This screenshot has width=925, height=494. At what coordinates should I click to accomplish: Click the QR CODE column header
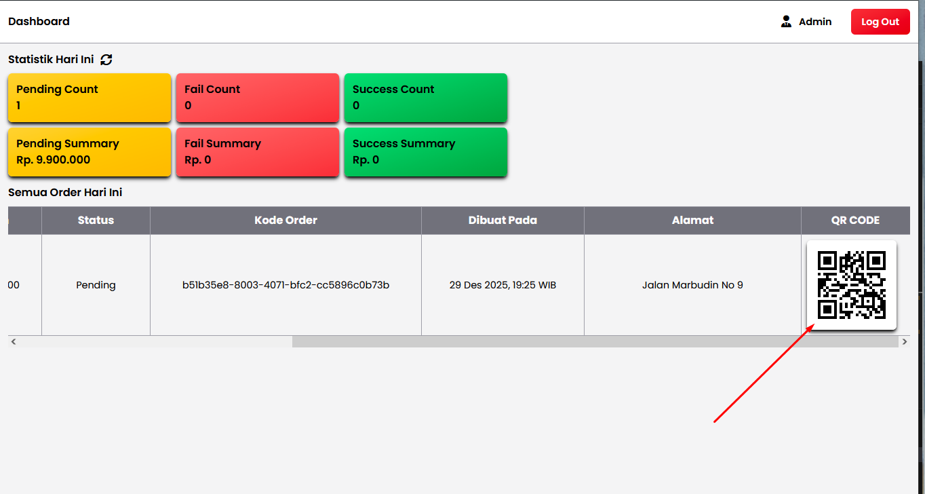[x=855, y=220]
